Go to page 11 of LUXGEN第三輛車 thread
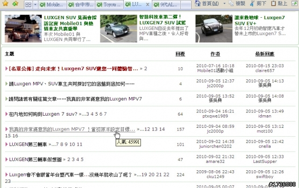Image resolution: width=299 pixels, height=188 pixels. [79, 144]
